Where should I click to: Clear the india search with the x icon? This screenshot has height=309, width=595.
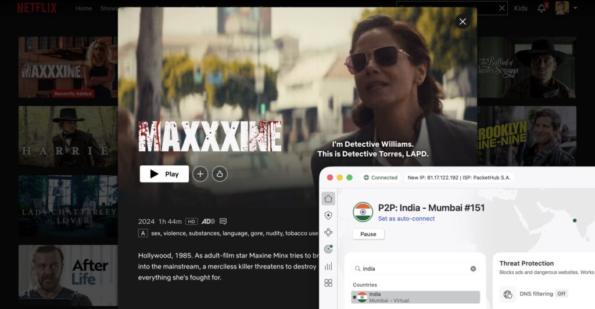click(473, 268)
